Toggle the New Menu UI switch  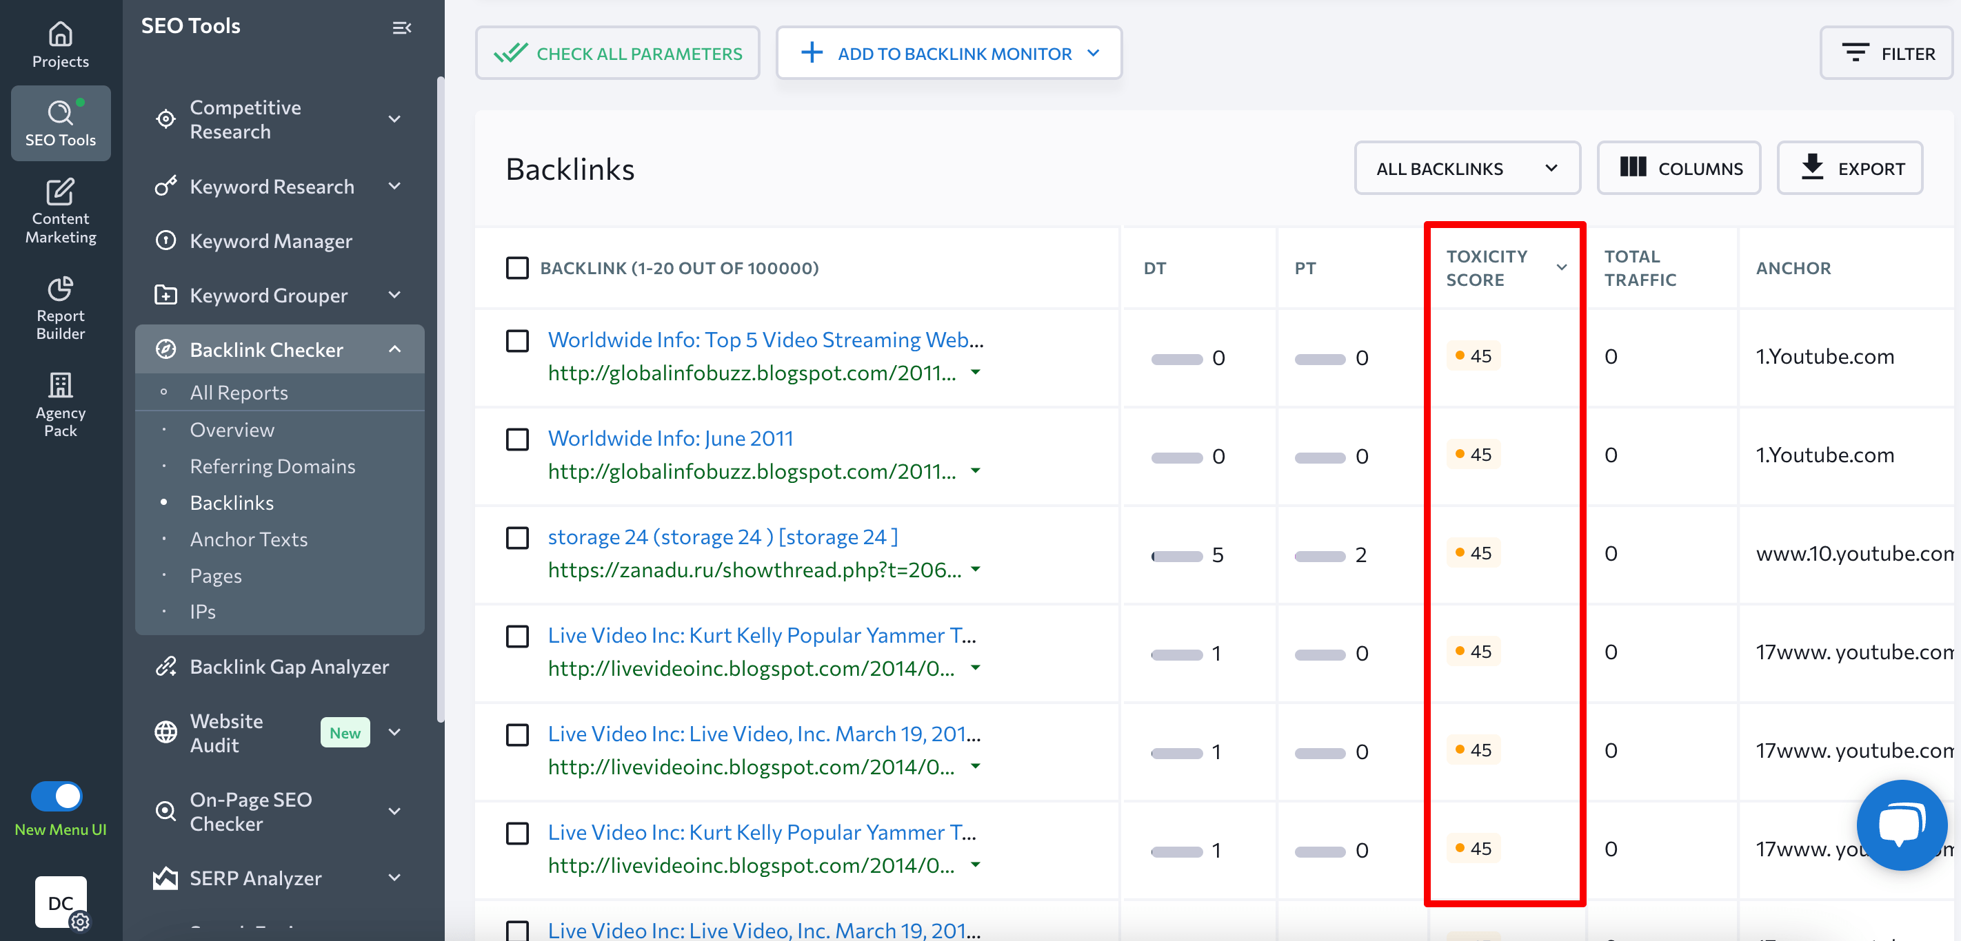pyautogui.click(x=57, y=796)
